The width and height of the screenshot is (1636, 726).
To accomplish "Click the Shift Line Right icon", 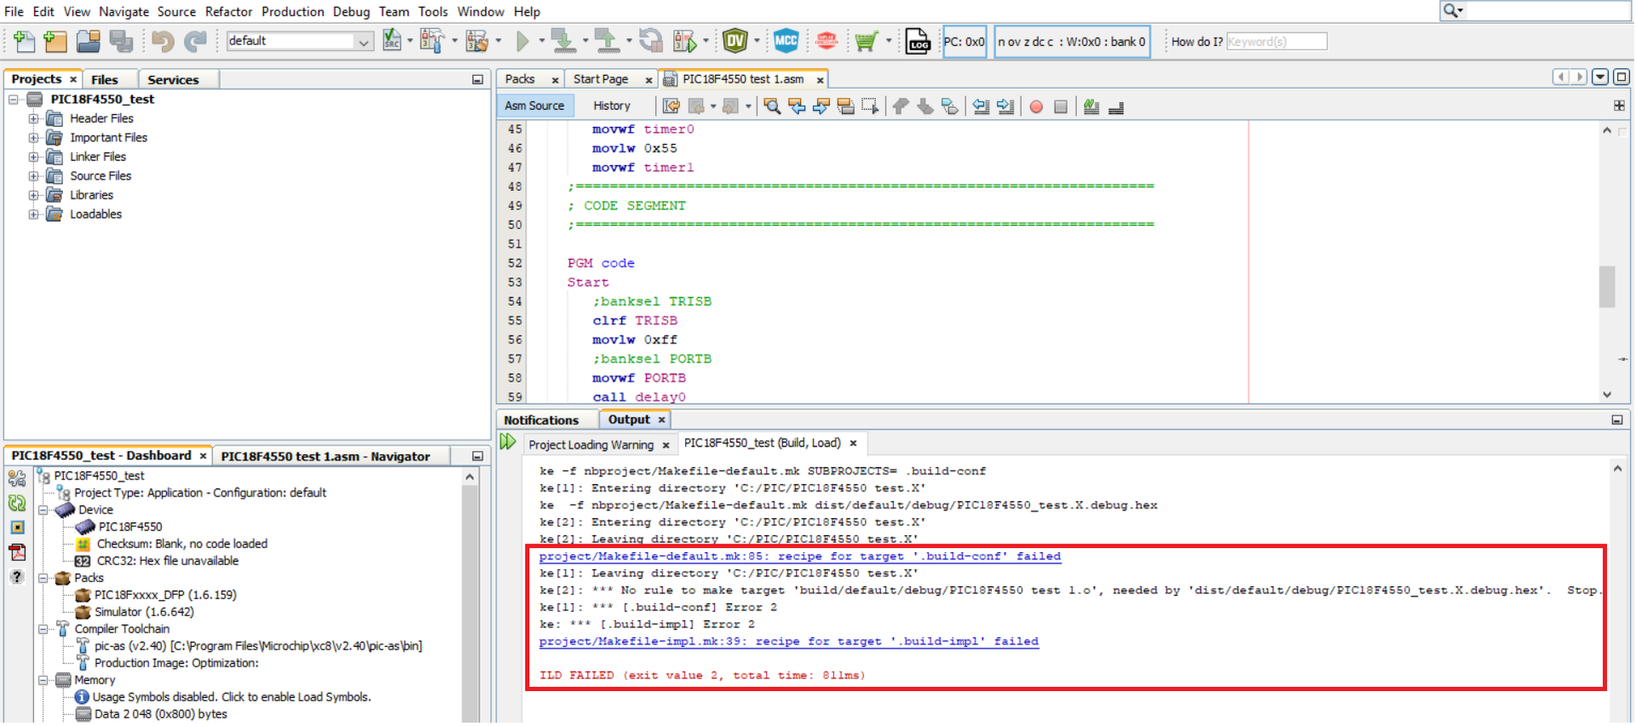I will tap(1005, 107).
